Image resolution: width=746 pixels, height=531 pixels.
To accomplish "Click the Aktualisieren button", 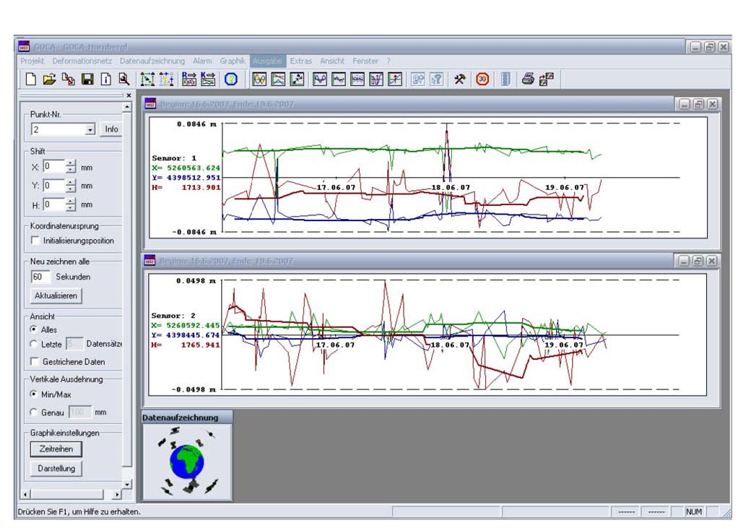I will (x=56, y=295).
